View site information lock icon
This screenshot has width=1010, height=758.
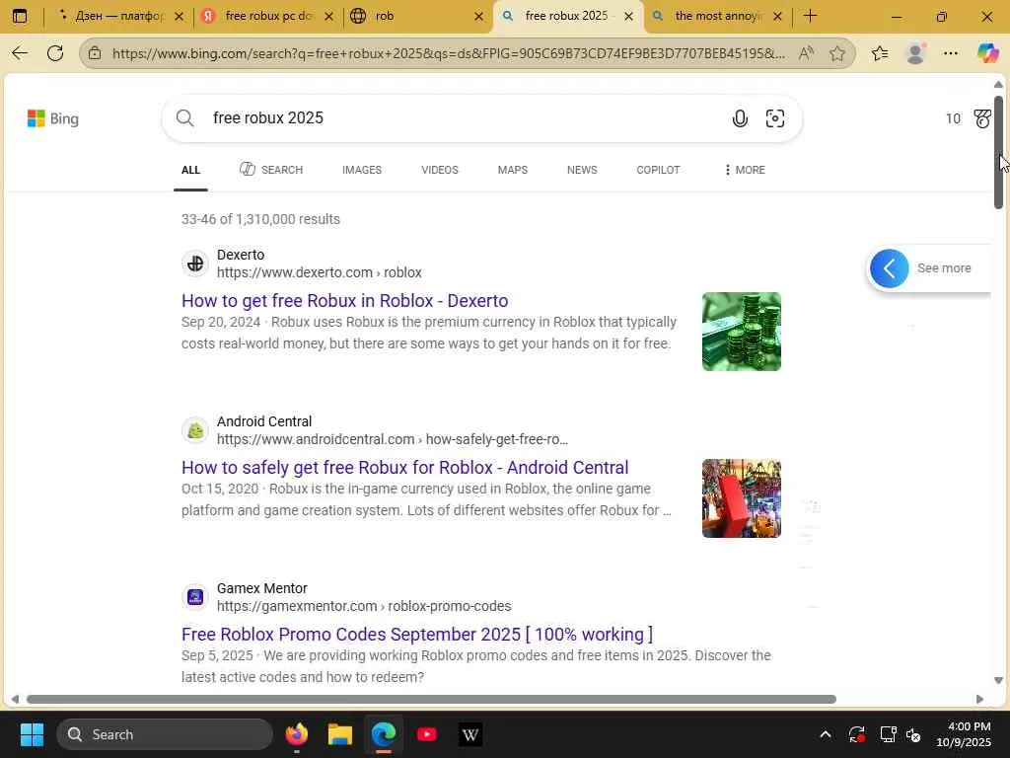(x=95, y=53)
